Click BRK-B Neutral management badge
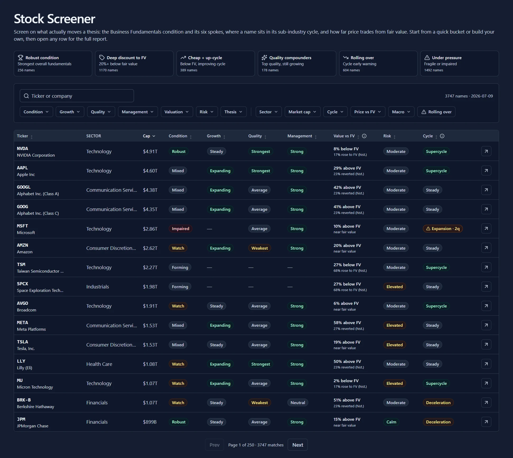The image size is (513, 458). (298, 403)
